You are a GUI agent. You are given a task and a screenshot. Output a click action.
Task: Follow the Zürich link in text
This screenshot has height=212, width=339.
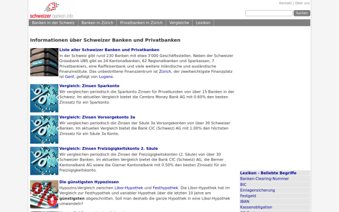tap(165, 71)
